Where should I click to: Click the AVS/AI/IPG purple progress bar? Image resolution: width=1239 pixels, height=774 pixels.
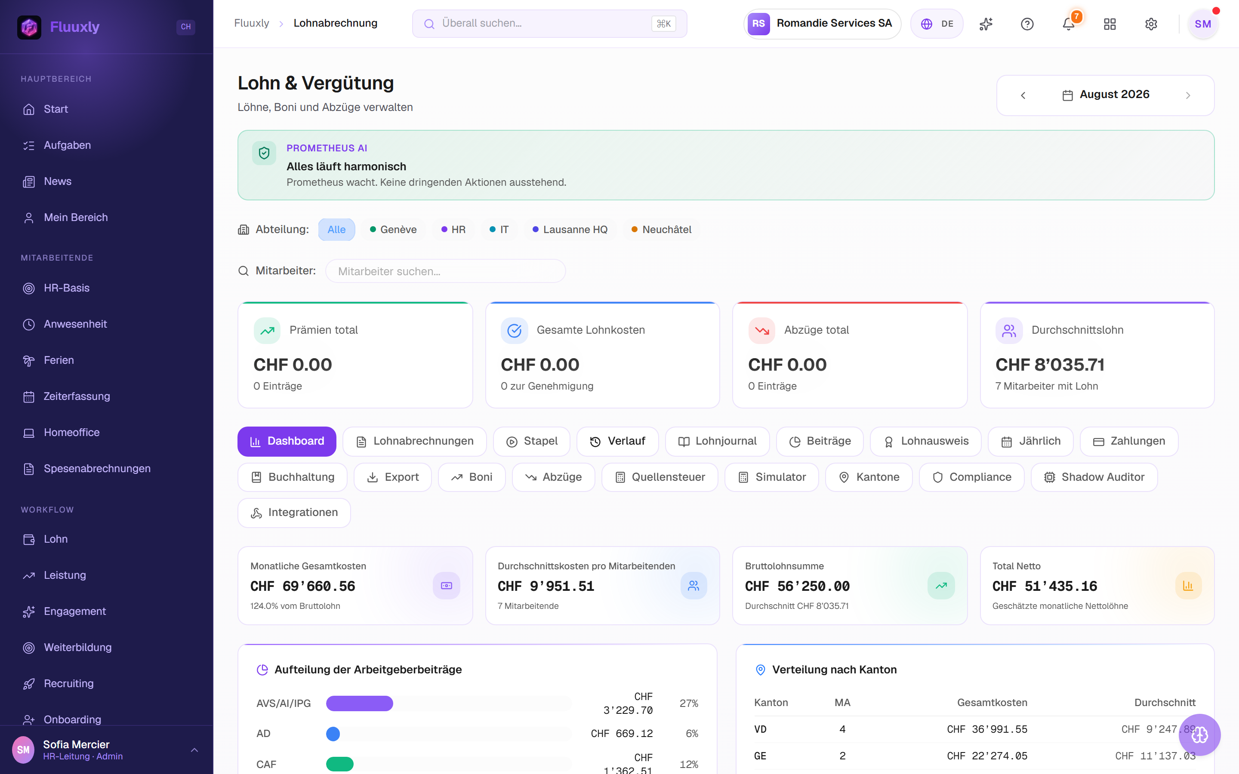point(359,703)
